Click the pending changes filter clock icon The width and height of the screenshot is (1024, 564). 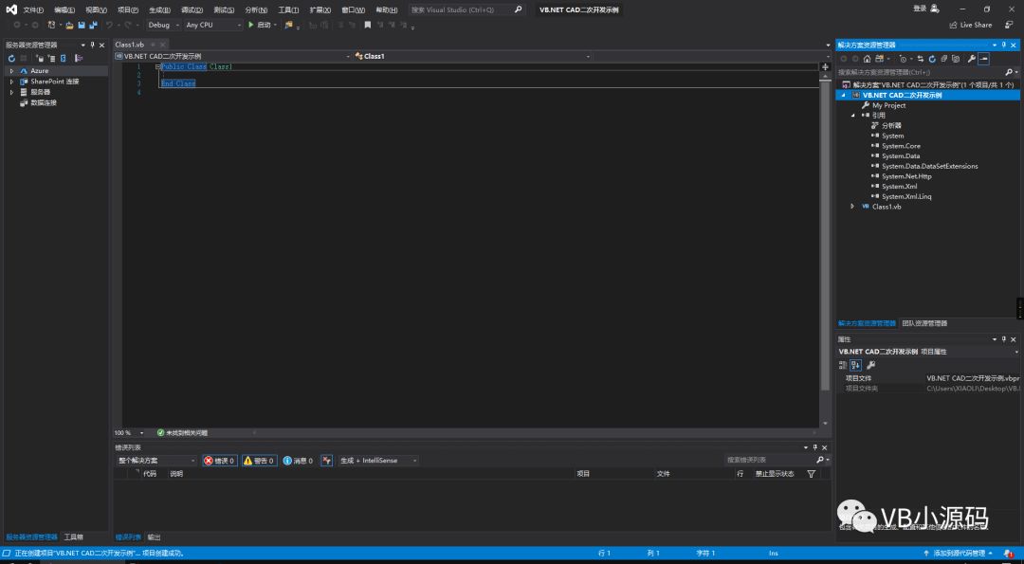click(904, 59)
